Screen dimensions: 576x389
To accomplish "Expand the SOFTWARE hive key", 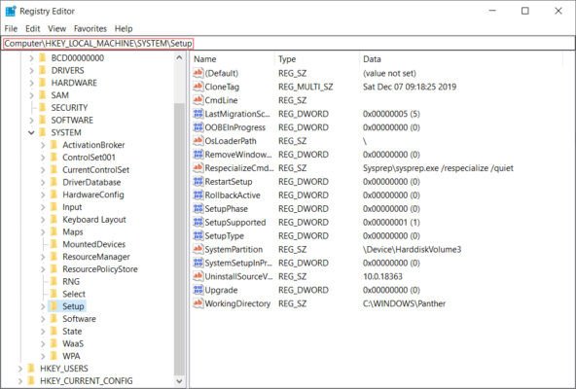I will pos(31,121).
